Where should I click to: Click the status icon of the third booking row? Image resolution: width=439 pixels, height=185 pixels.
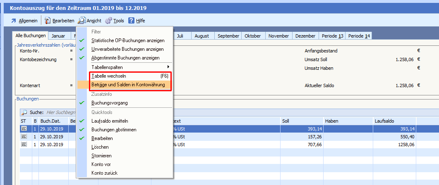pos(24,145)
